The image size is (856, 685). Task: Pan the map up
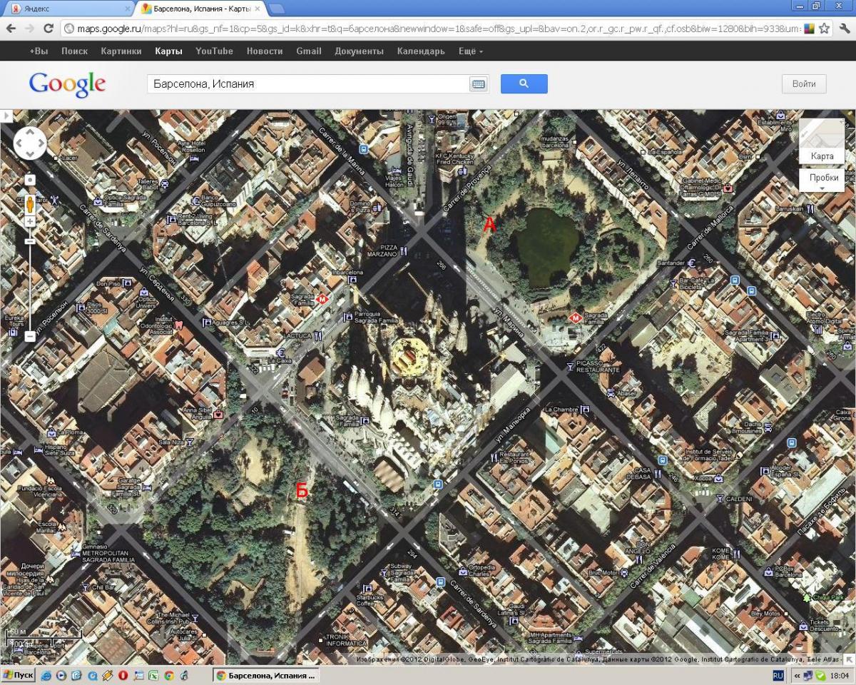point(30,133)
